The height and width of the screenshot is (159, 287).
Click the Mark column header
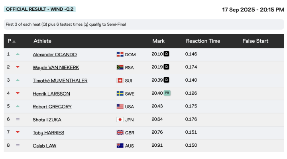coord(158,41)
